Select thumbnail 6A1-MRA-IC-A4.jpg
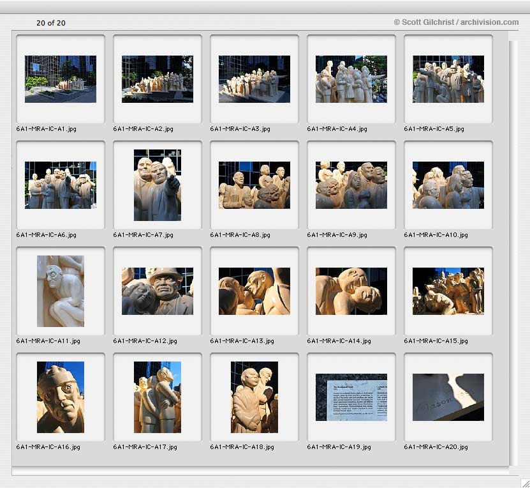Viewport: 530px width, 488px height. point(351,79)
